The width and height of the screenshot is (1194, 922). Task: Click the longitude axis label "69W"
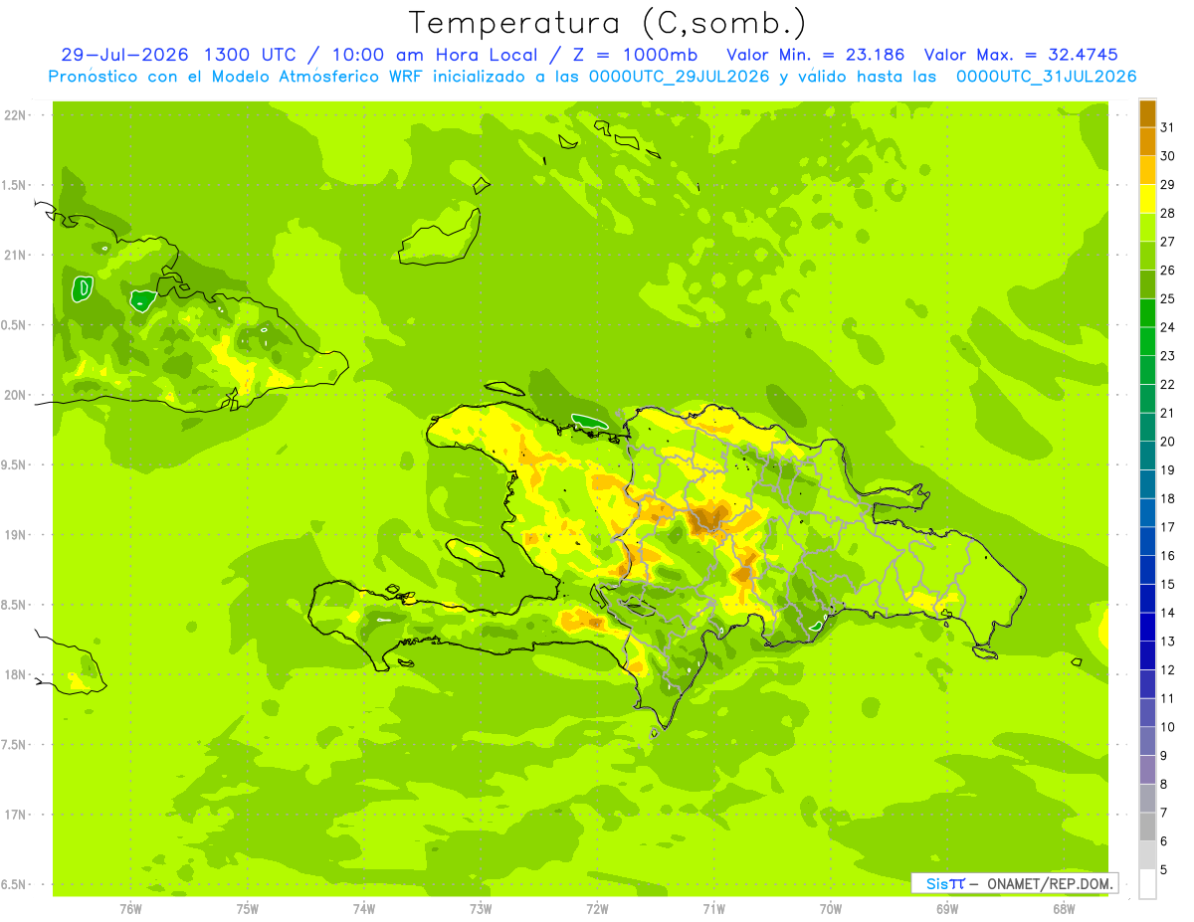coord(946,908)
